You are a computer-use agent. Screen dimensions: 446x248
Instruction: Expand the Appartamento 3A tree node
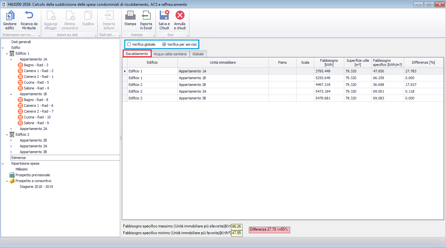click(x=11, y=146)
